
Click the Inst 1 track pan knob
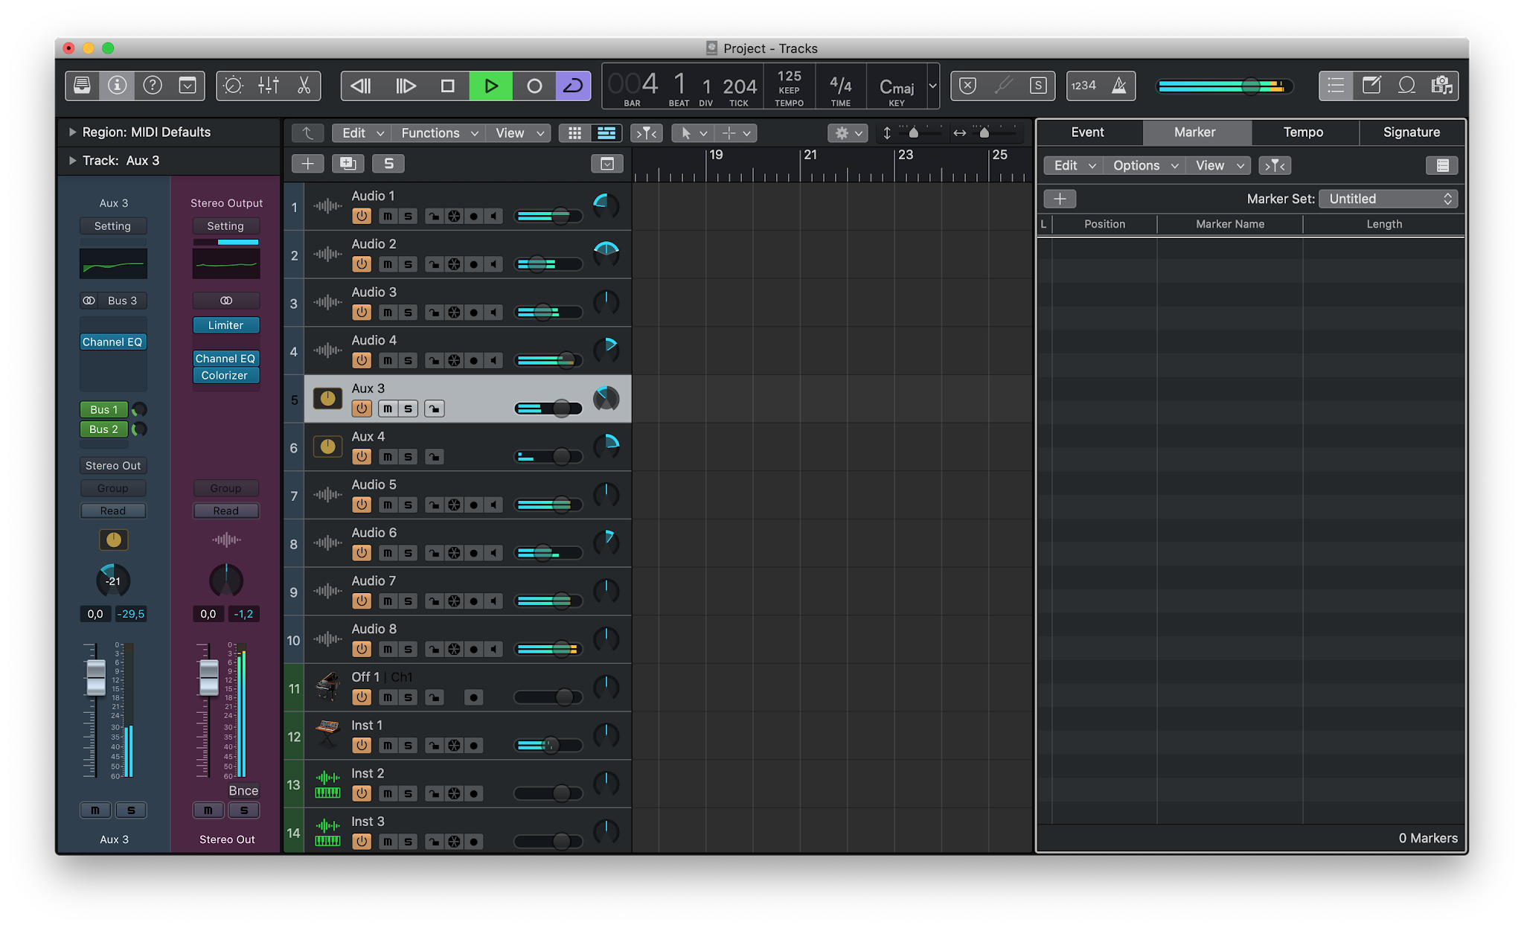point(606,735)
